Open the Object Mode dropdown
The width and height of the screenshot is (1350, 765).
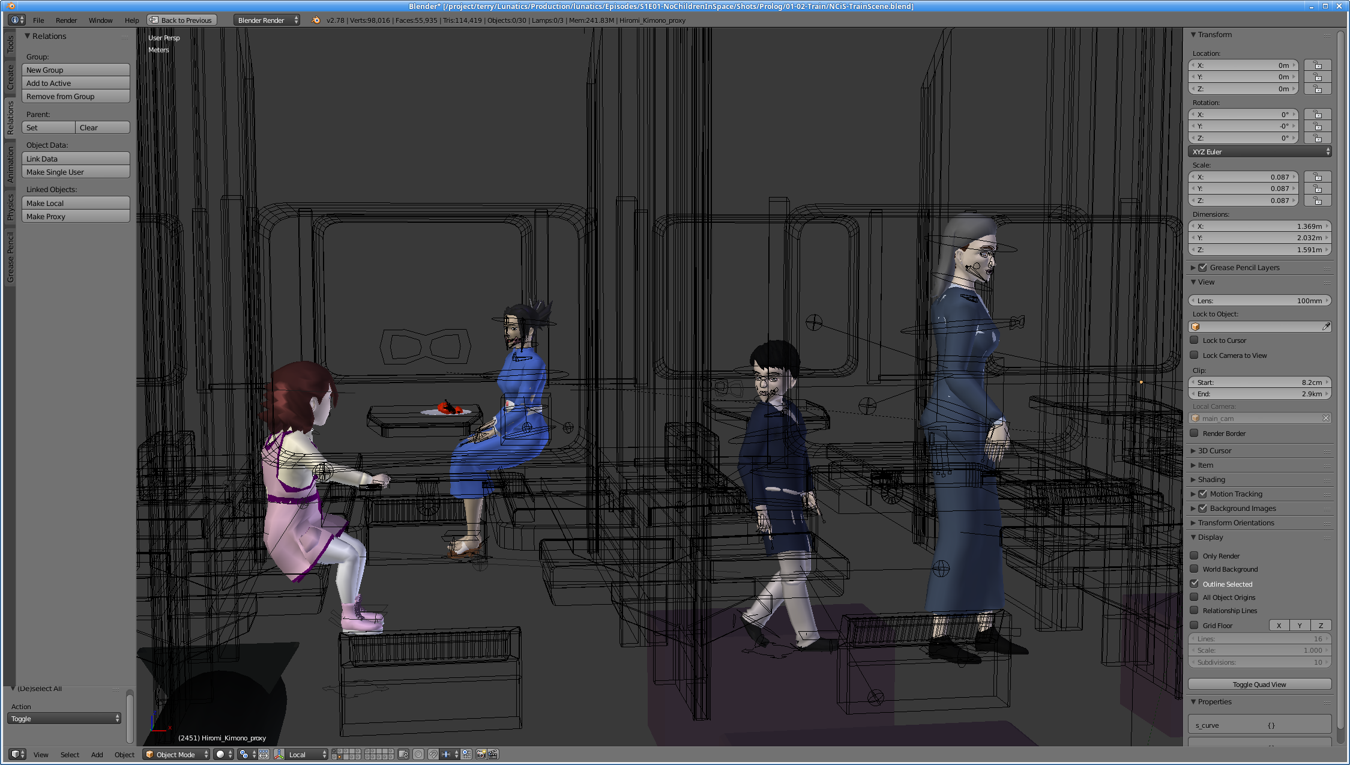coord(176,754)
